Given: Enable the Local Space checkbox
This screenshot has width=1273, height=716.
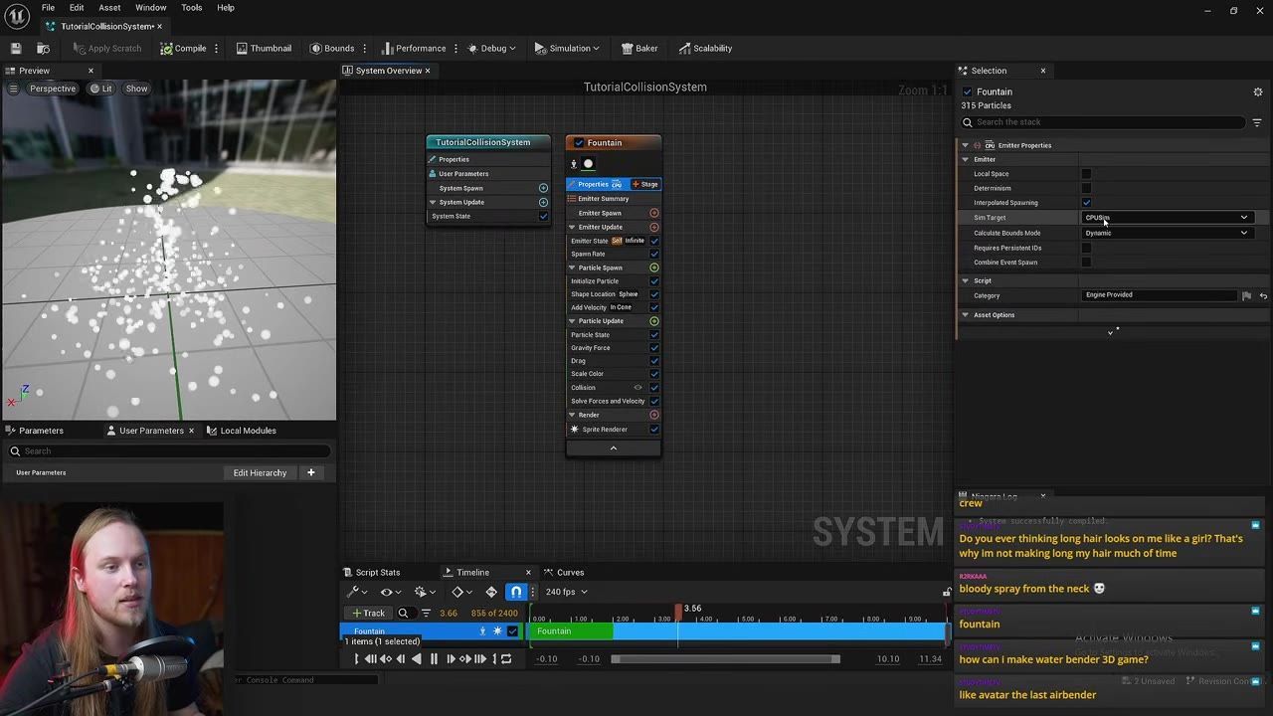Looking at the screenshot, I should (x=1086, y=174).
